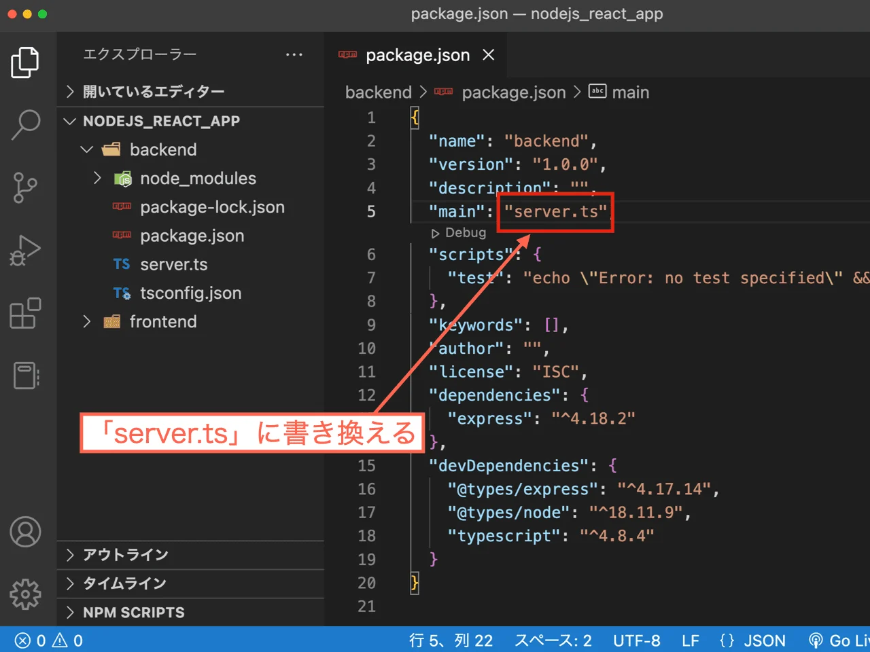Screen dimensions: 870x652
Task: Open the Extensions view icon
Action: pos(26,312)
